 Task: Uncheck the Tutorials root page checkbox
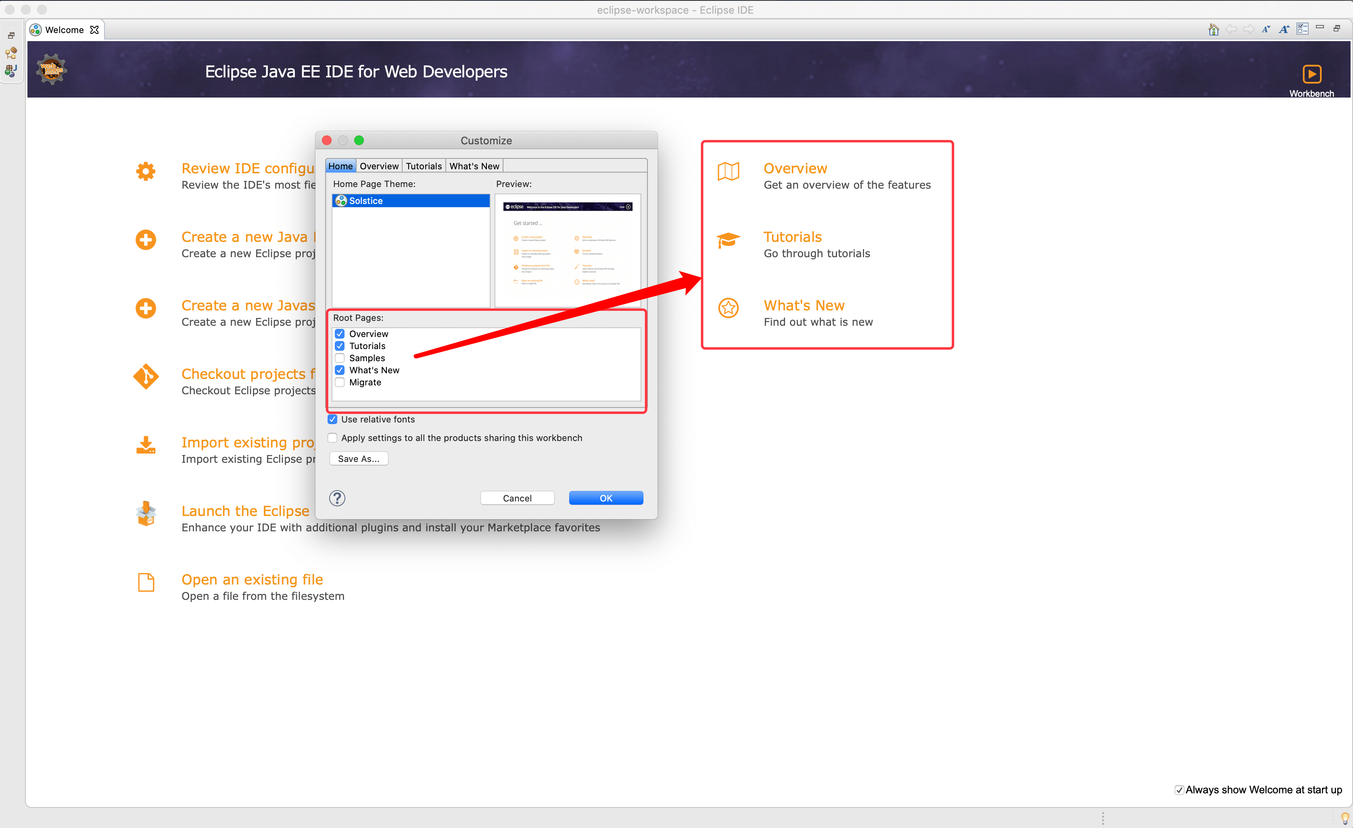pos(340,346)
